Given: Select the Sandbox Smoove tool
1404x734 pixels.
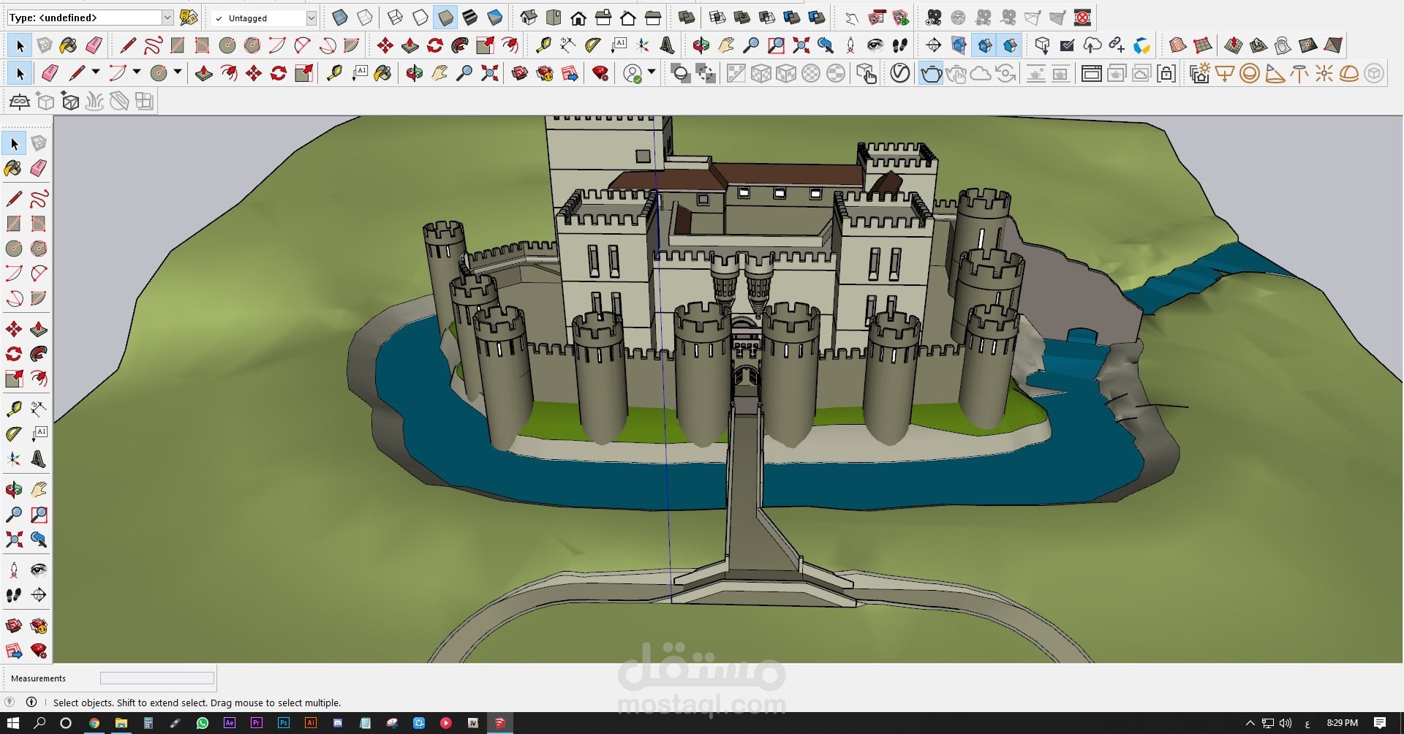Looking at the screenshot, I should (1234, 45).
